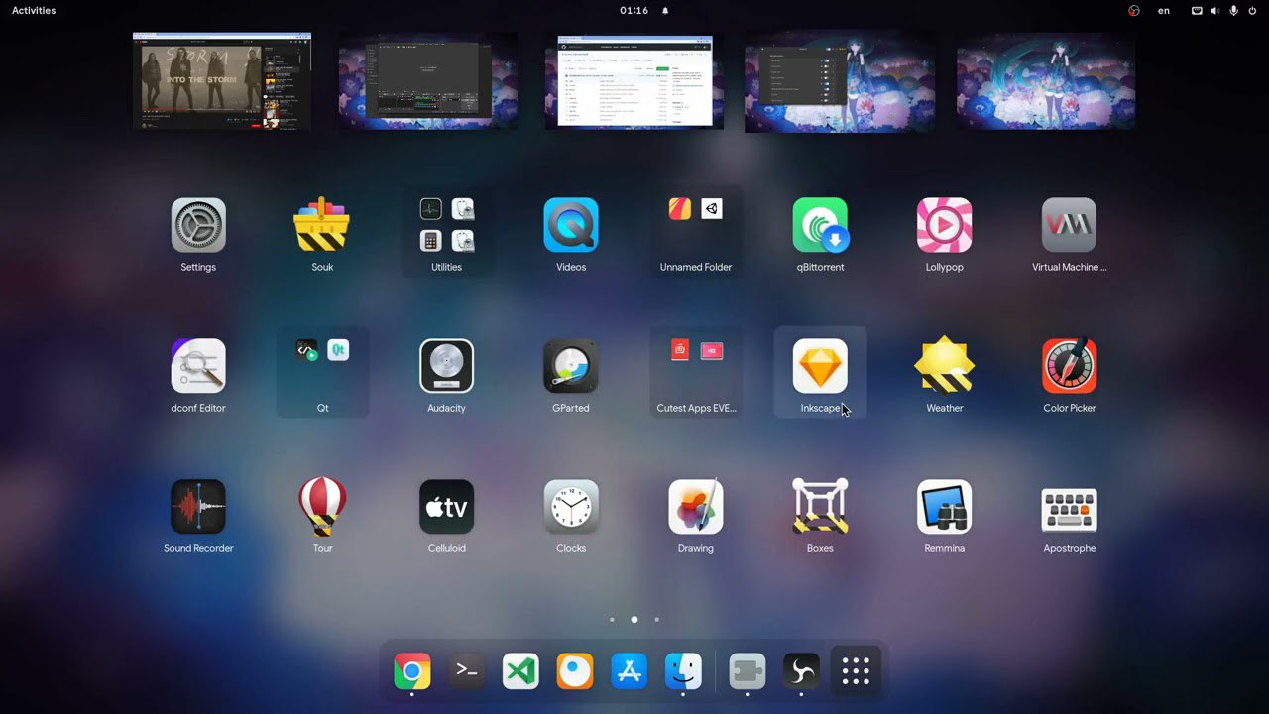Go to the first app grid page dot
The image size is (1269, 714).
[612, 620]
